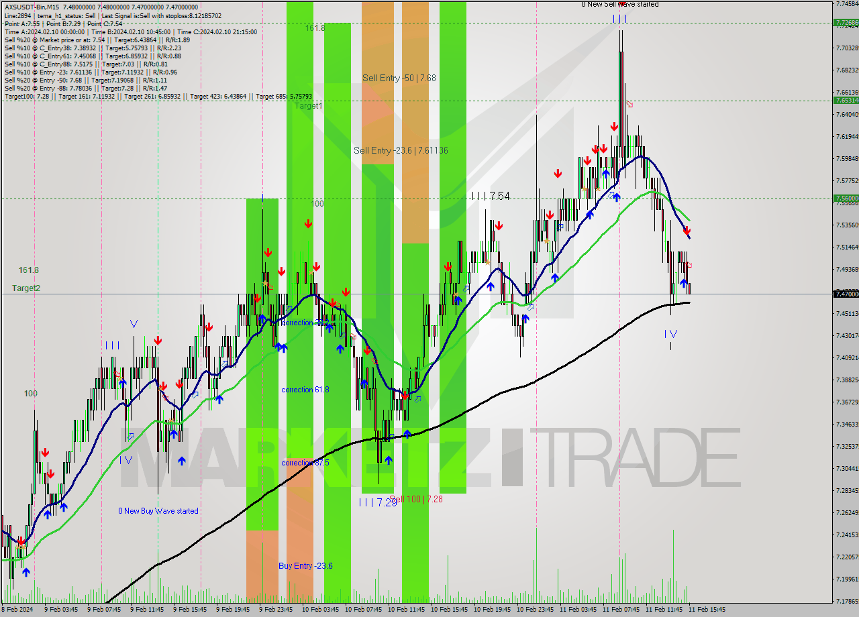Click the current price tag 7.47000
The height and width of the screenshot is (617, 859).
point(846,294)
